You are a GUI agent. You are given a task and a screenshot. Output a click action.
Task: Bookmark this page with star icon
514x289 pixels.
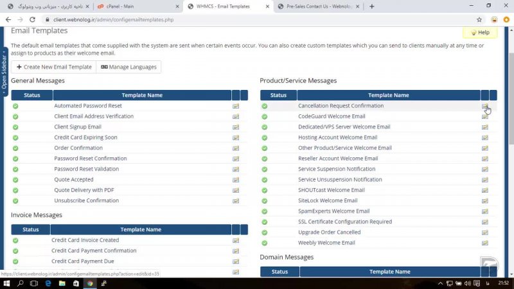tap(479, 20)
